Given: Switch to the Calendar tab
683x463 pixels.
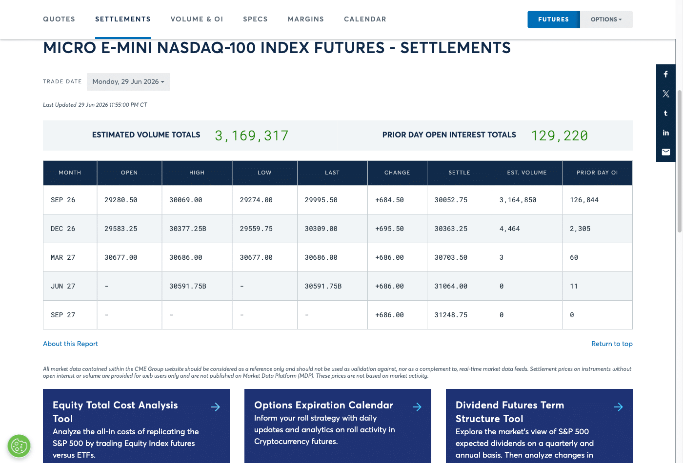Looking at the screenshot, I should pos(365,19).
